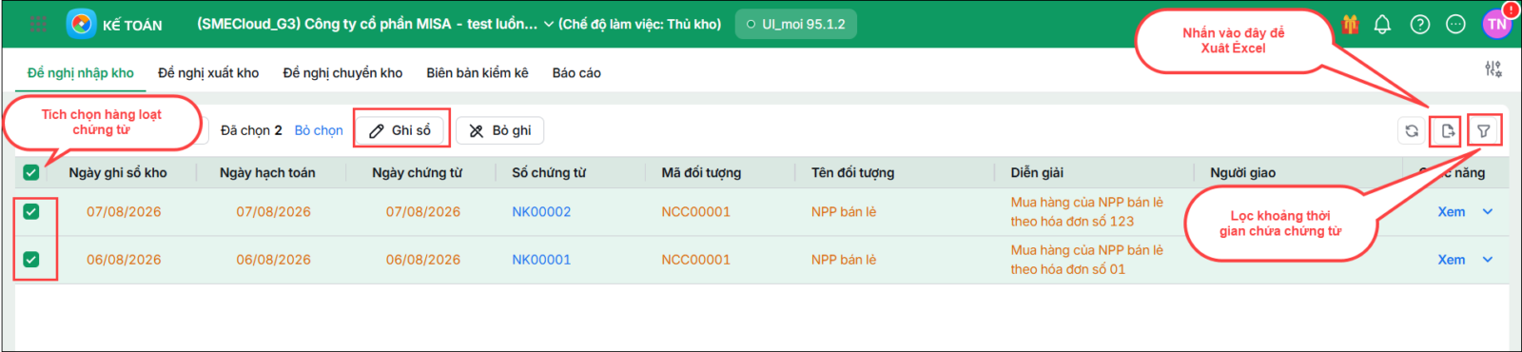
Task: Click Xem for the NK00002 row
Action: click(x=1452, y=212)
